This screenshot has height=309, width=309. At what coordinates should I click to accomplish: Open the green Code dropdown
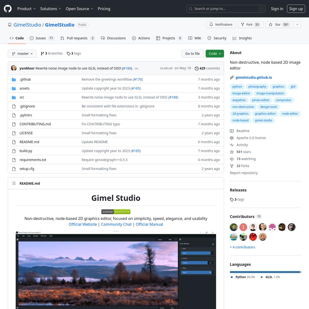pos(215,53)
